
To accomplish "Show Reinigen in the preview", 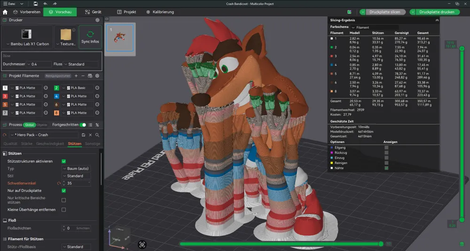I will coord(386,163).
